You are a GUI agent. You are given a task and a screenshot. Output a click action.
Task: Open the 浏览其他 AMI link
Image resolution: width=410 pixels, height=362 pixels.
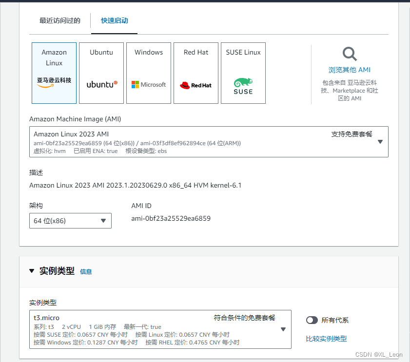[x=349, y=70]
